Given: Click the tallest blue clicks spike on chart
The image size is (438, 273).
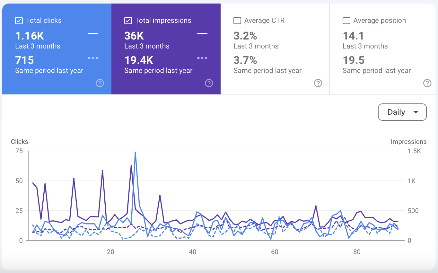Looking at the screenshot, I should [x=135, y=153].
